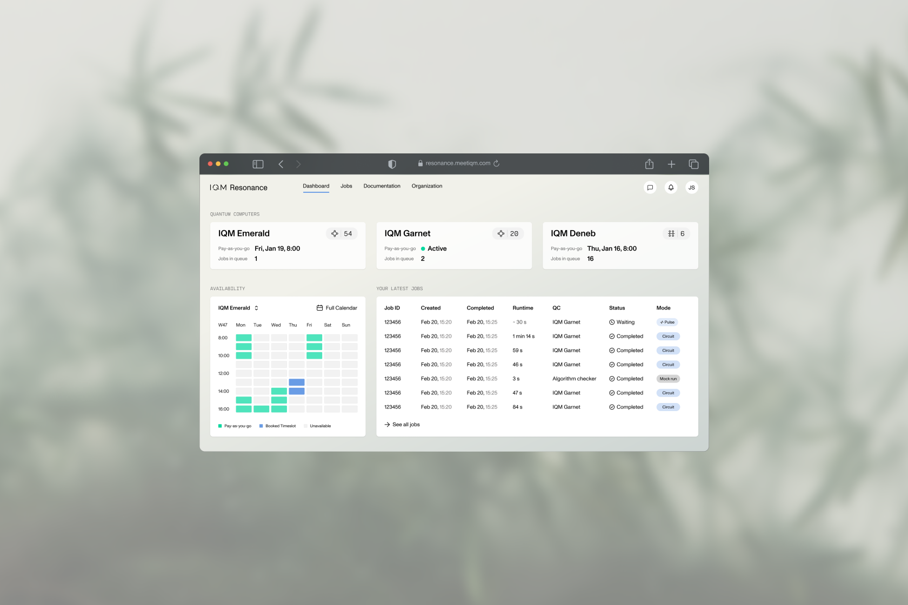Go to the Organization tab

tap(426, 186)
